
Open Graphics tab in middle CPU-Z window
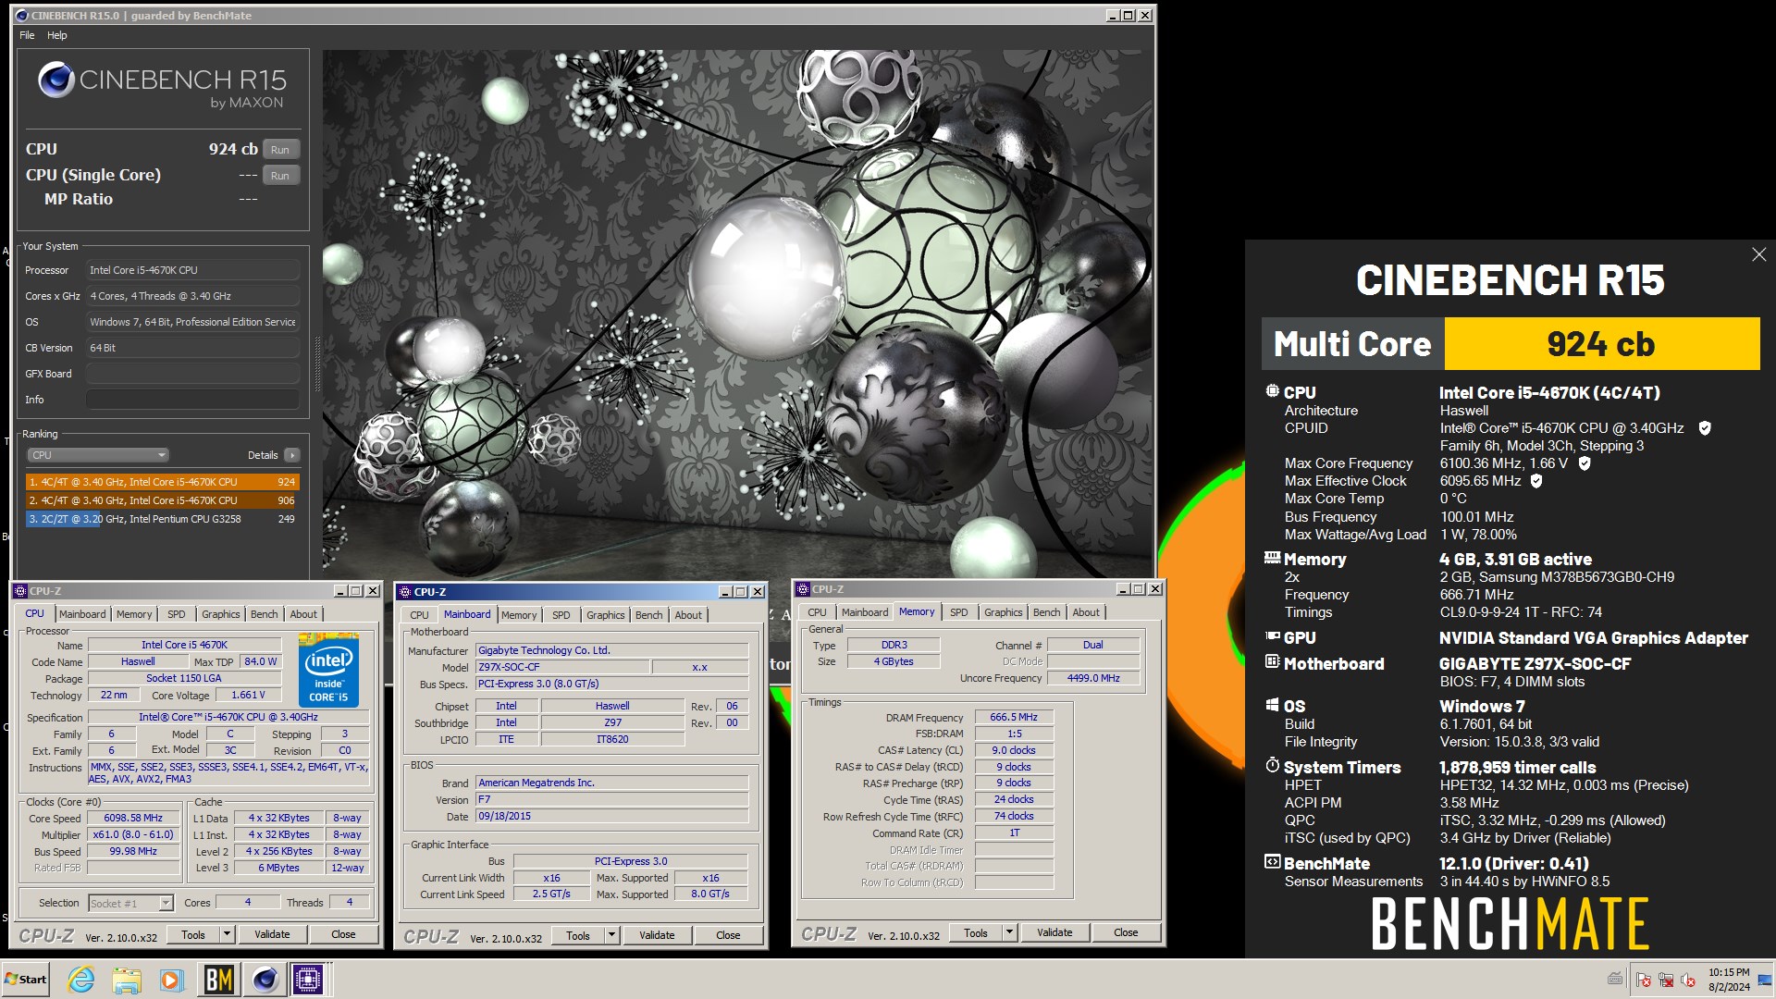[x=606, y=615]
